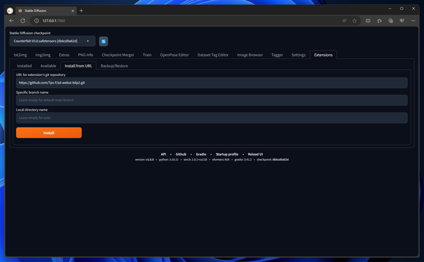Click the Reload UI link
This screenshot has height=262, width=424.
pyautogui.click(x=255, y=154)
